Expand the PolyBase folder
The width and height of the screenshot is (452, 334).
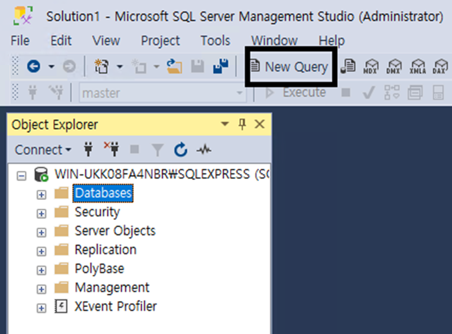coord(41,270)
